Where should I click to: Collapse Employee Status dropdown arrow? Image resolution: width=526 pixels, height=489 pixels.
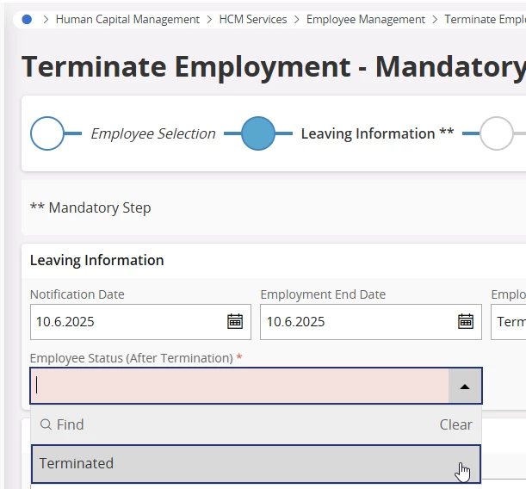click(x=465, y=387)
